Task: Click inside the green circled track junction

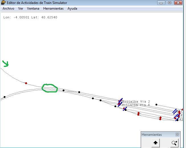Action: pos(50,88)
